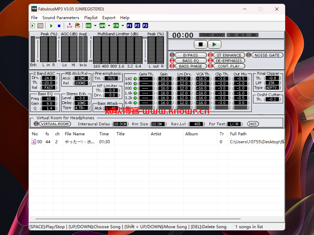314x235 pixels.
Task: Click the HF Limiter Th. value 0.0
Action: tap(112, 91)
